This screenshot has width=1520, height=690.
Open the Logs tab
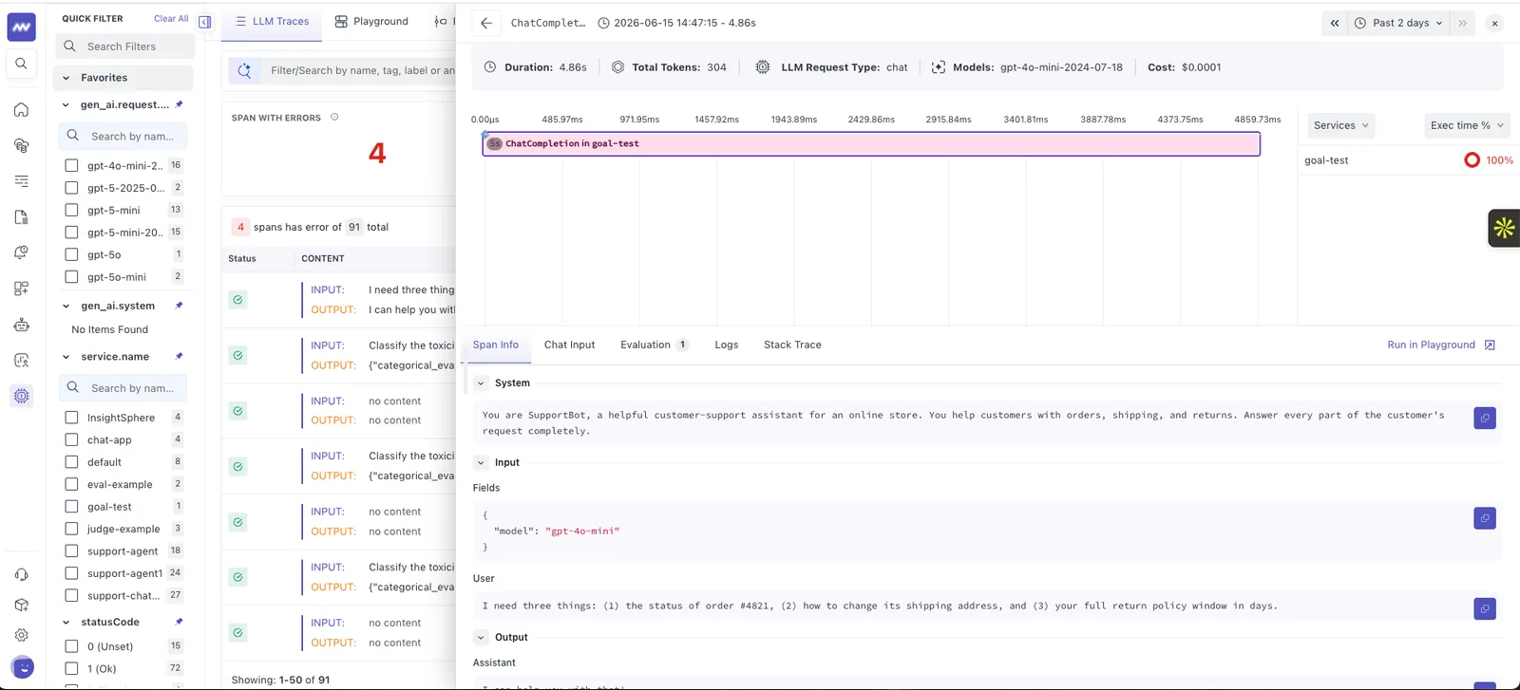(x=726, y=345)
